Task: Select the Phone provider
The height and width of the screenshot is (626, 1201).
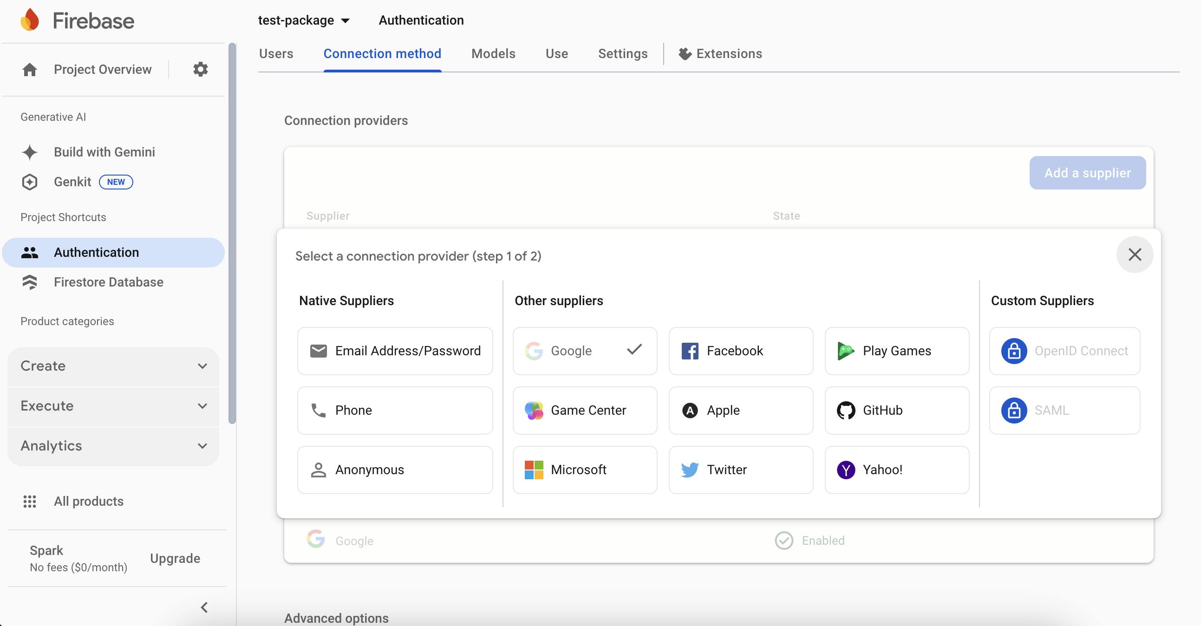Action: (x=395, y=410)
